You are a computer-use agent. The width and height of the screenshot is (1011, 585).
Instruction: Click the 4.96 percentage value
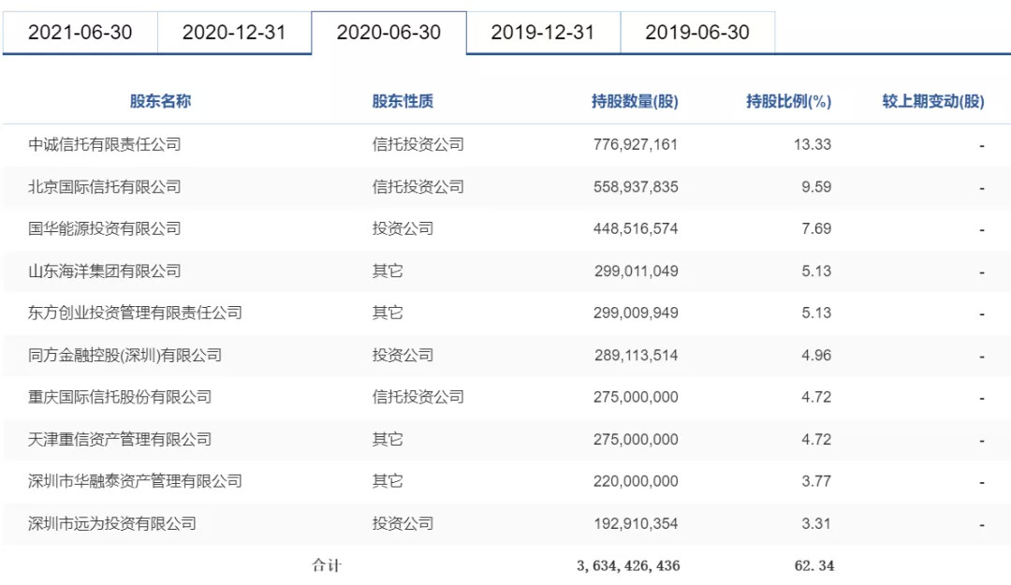click(816, 356)
